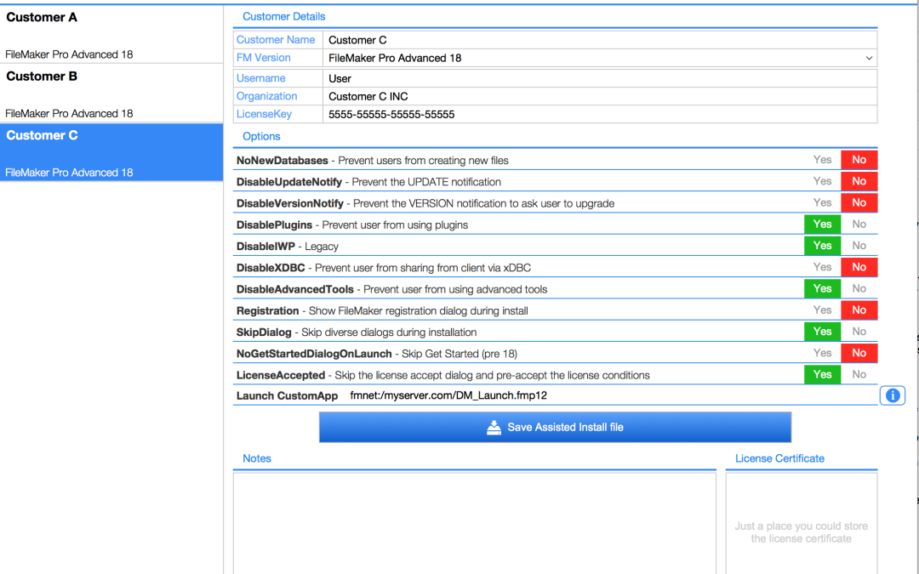
Task: Click Yes for LicenseAccepted
Action: [822, 375]
